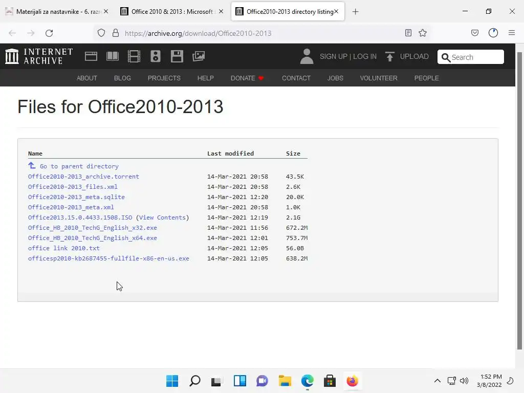Open the Firefox hamburger application menu
The width and height of the screenshot is (524, 393).
click(x=512, y=33)
